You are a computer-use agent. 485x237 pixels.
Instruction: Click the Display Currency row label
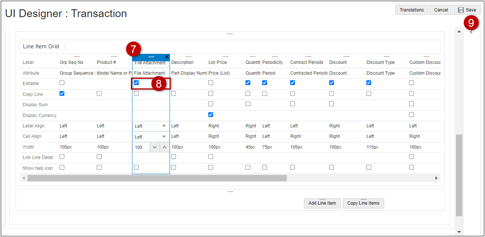coord(40,116)
